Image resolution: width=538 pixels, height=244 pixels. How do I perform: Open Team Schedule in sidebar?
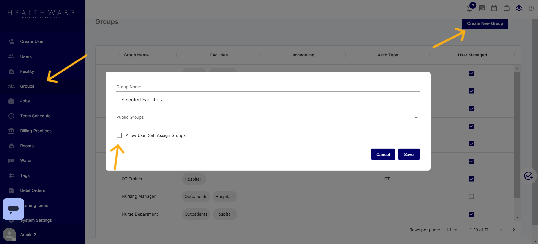[35, 116]
